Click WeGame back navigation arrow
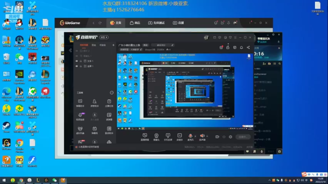This screenshot has height=184, width=328. pyautogui.click(x=93, y=23)
